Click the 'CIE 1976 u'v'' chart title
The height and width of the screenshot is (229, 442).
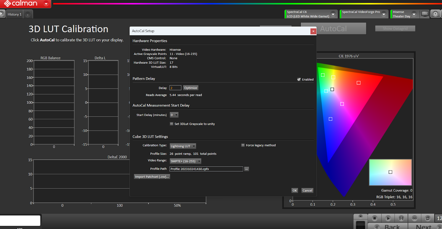click(x=349, y=56)
